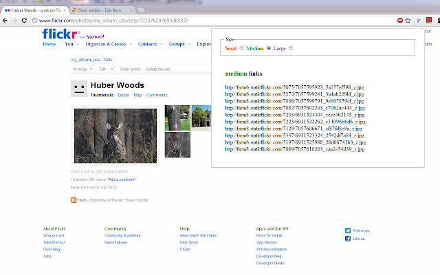
Task: Toggle the Flickr links extension icon
Action: 419,20
